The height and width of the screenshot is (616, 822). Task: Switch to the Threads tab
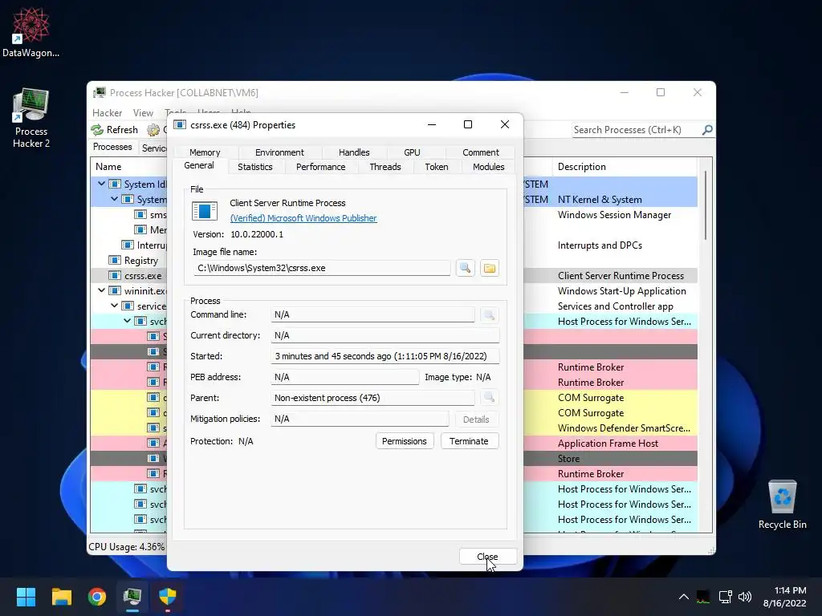coord(385,167)
